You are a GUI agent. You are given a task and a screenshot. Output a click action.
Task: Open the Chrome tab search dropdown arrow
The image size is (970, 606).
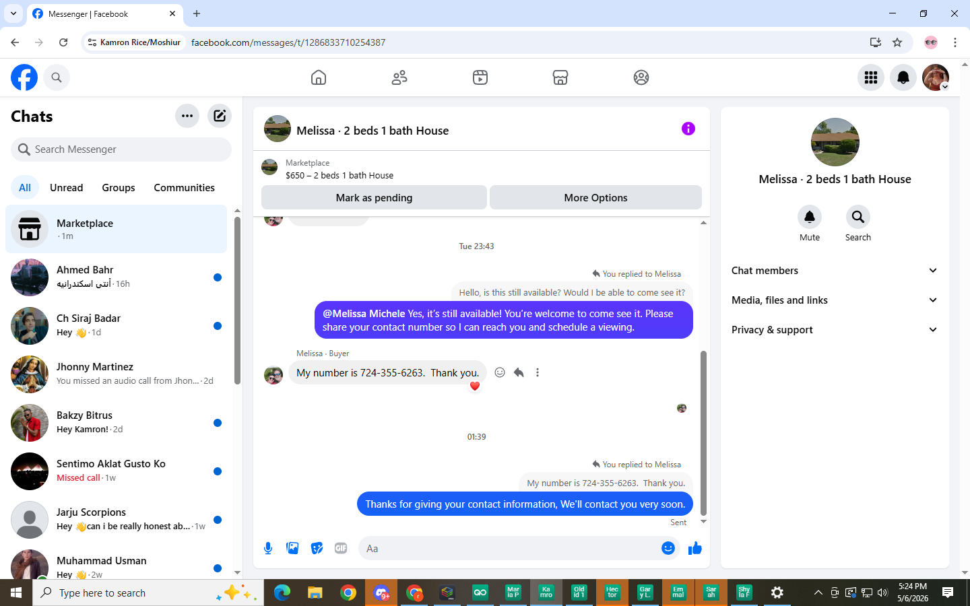[13, 13]
